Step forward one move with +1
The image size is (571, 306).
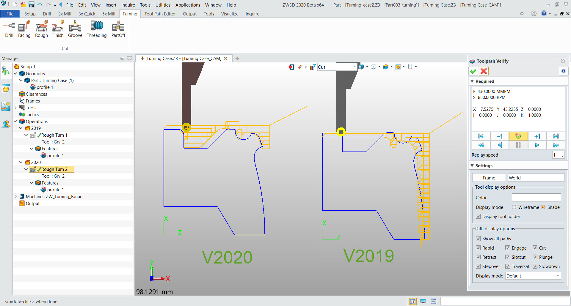(x=537, y=136)
